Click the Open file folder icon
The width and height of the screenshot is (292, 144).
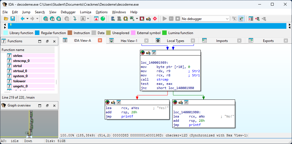(6, 19)
